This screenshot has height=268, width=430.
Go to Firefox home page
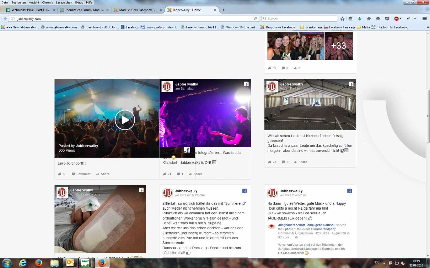click(369, 19)
